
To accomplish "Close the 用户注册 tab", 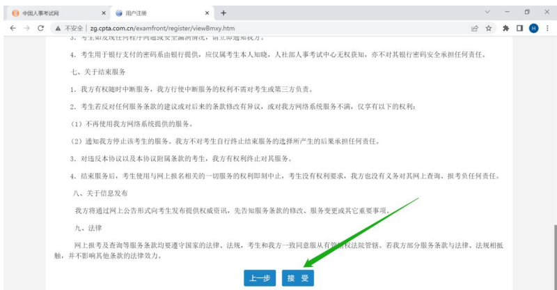I will pos(207,13).
